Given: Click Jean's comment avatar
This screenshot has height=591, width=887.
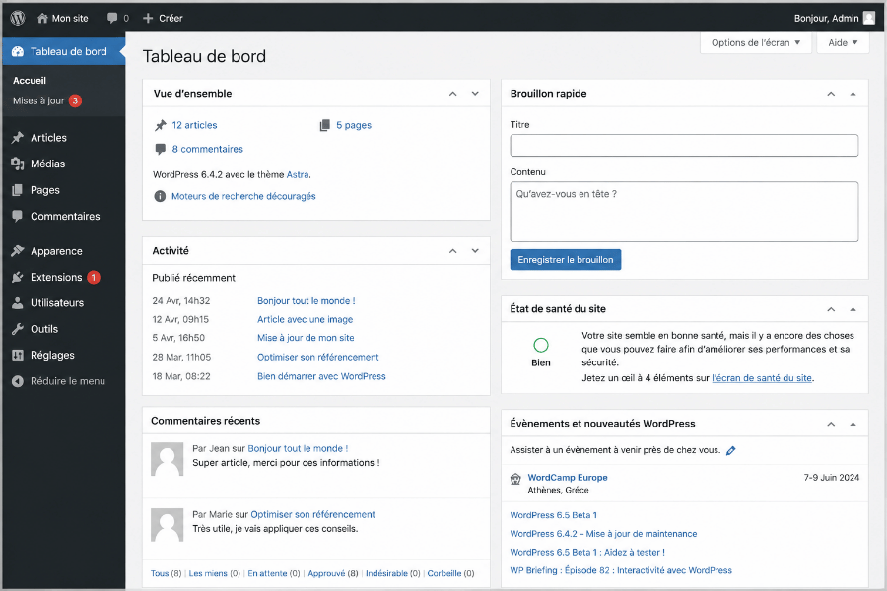Looking at the screenshot, I should click(x=167, y=459).
